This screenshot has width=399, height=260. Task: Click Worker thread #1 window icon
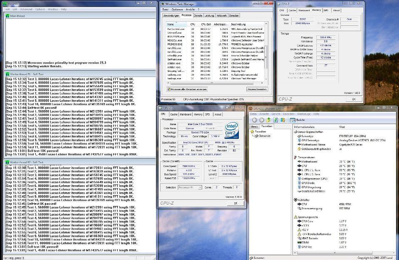tap(7, 74)
